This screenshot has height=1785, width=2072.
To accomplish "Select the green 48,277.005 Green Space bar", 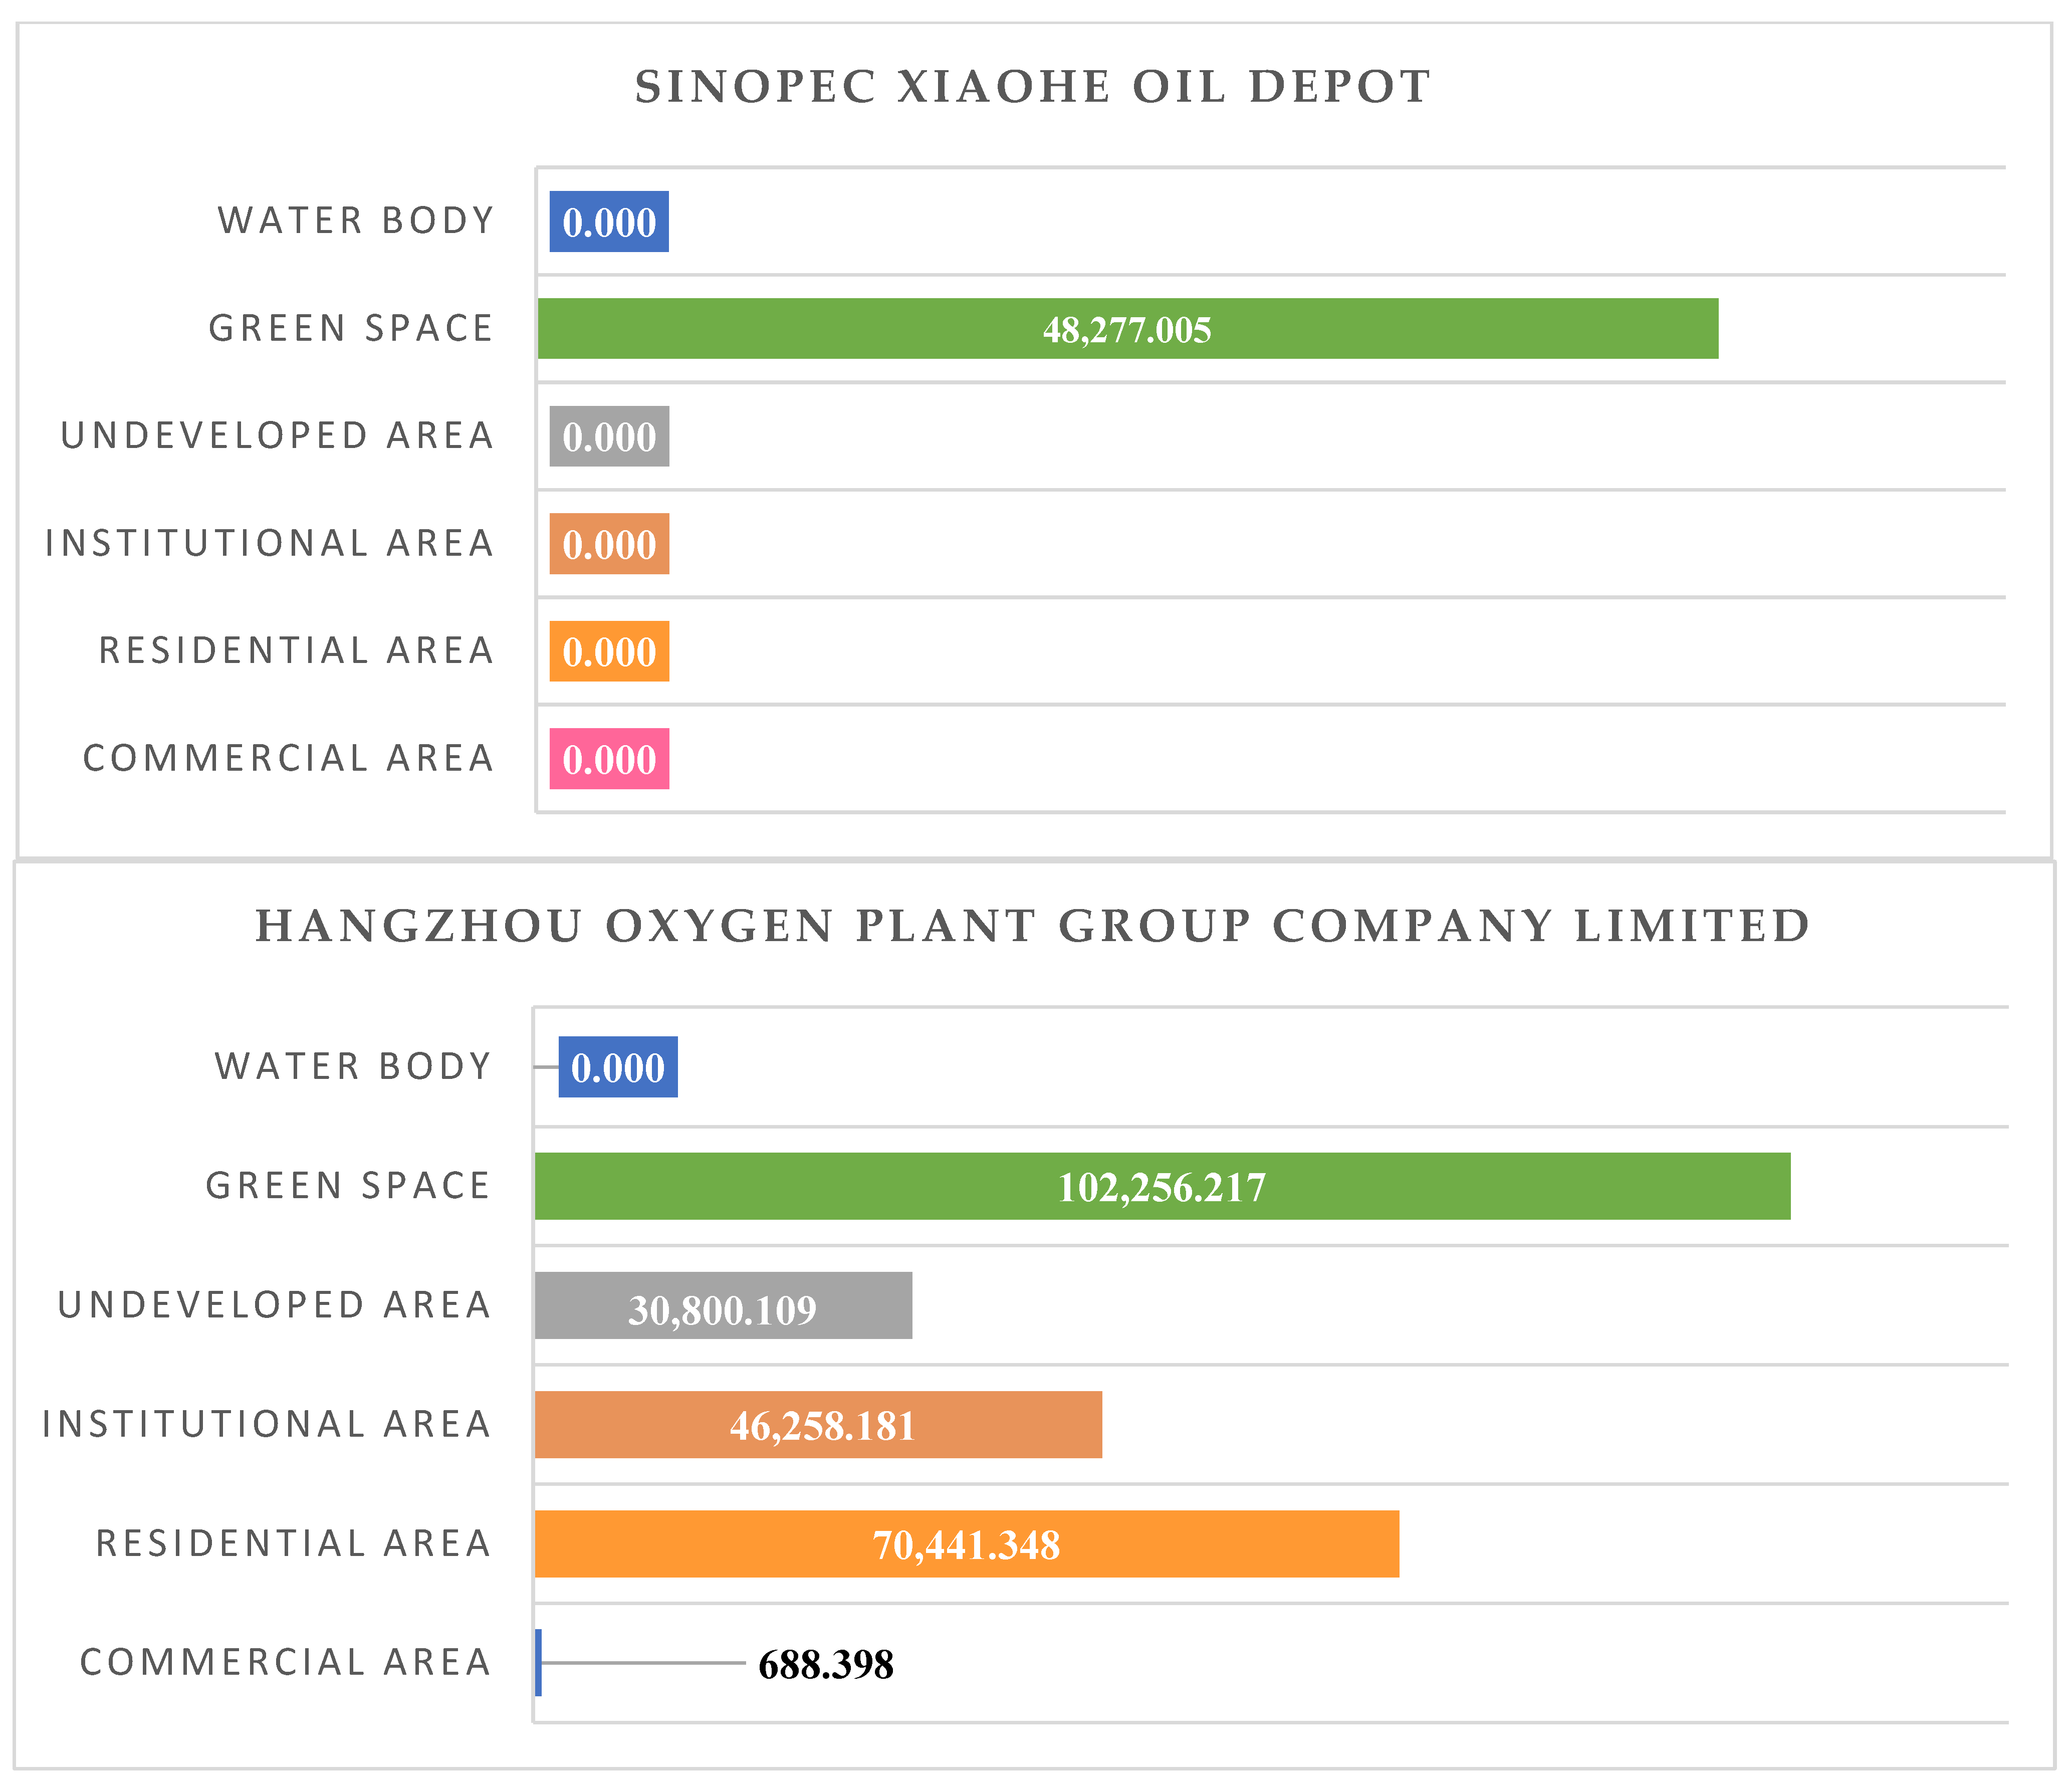I will point(1127,328).
